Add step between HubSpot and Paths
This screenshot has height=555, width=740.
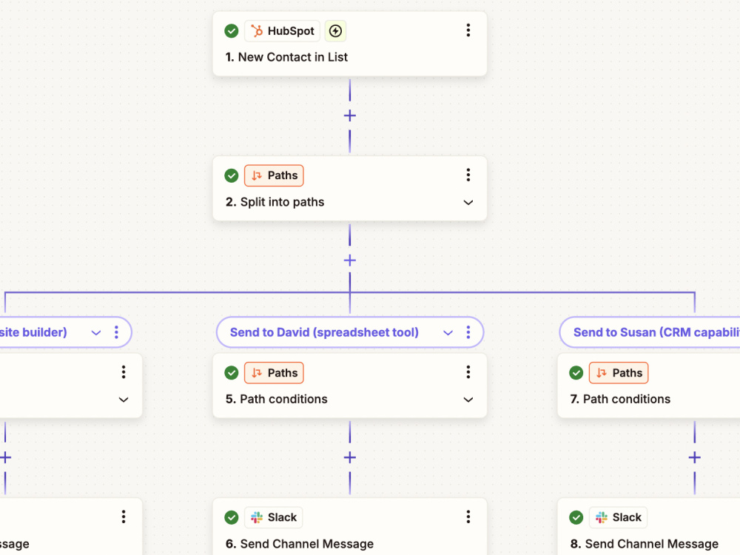[x=350, y=115]
